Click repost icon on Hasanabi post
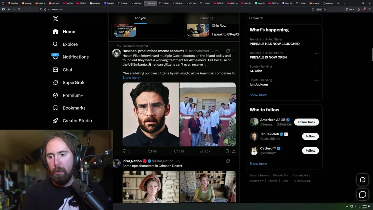The height and width of the screenshot is (210, 373). click(150, 151)
